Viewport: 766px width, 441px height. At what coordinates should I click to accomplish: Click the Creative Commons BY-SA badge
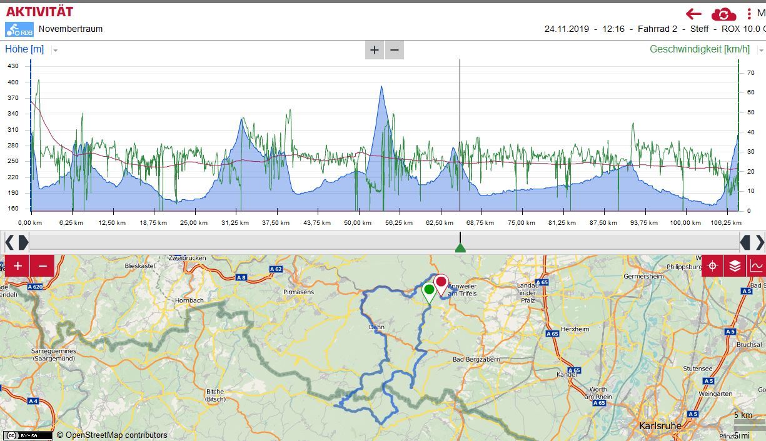tap(28, 435)
